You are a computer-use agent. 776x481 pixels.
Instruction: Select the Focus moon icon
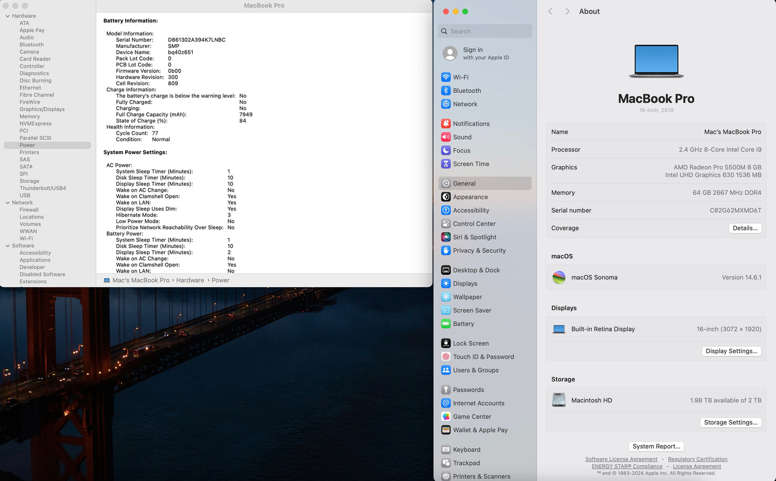[x=446, y=151]
